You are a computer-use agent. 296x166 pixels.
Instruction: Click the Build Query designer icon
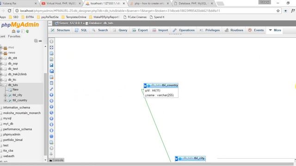coord(51,148)
